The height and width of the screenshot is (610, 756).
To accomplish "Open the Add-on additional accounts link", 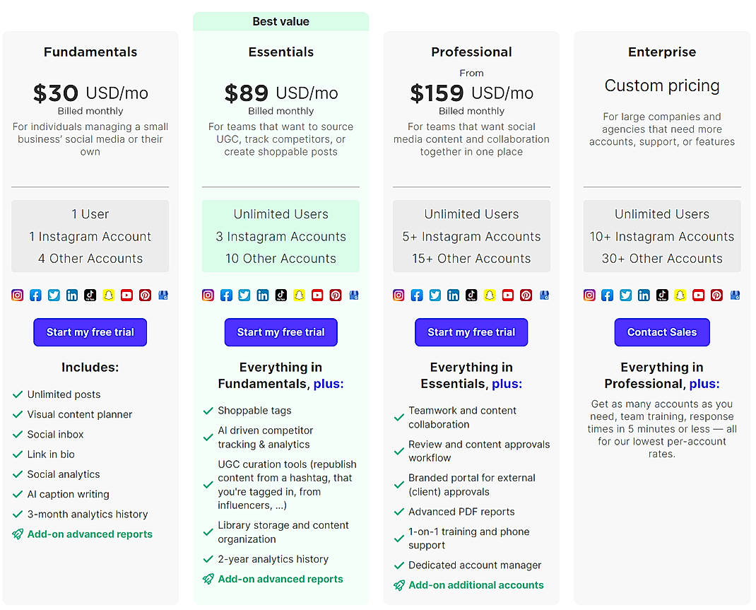I will click(x=476, y=585).
